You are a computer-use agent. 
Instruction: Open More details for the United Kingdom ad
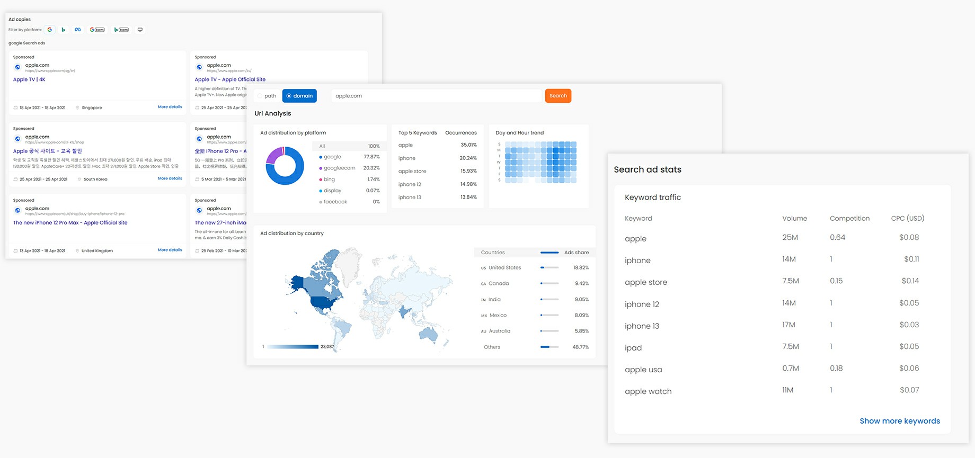pyautogui.click(x=170, y=250)
